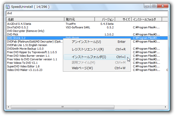Viewport: 175px width, 116px height.
Task: Click TrustFm publisher cell
Action: point(71,24)
